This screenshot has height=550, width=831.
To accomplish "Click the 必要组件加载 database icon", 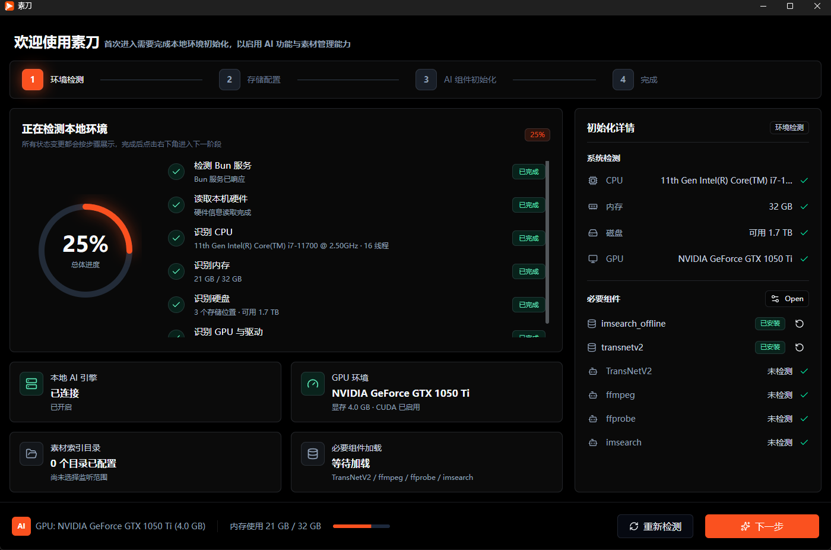I will pyautogui.click(x=313, y=454).
